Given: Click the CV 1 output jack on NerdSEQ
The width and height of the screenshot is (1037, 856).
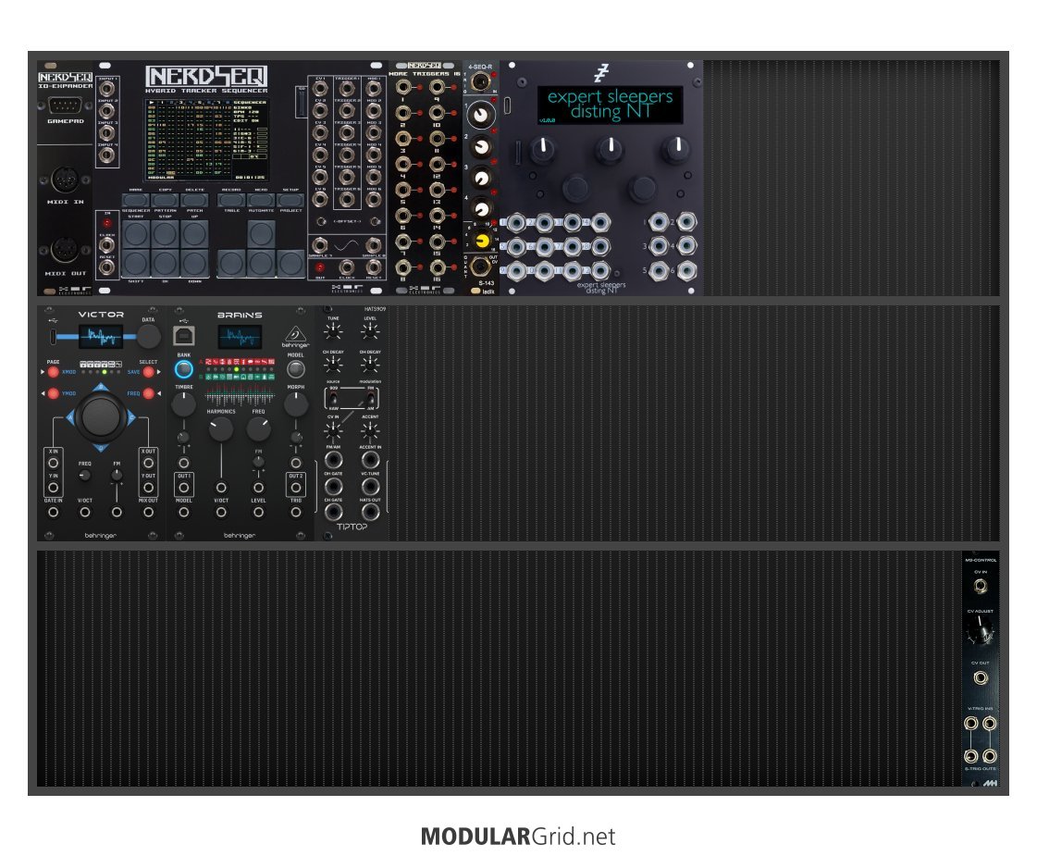Looking at the screenshot, I should tap(320, 89).
